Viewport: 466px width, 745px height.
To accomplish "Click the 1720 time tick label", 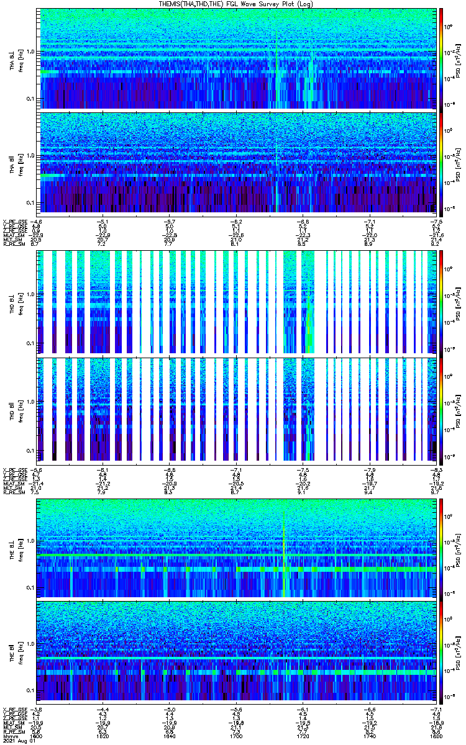I will tap(303, 736).
